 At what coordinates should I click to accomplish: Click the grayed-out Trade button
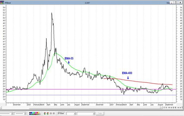click(100, 114)
